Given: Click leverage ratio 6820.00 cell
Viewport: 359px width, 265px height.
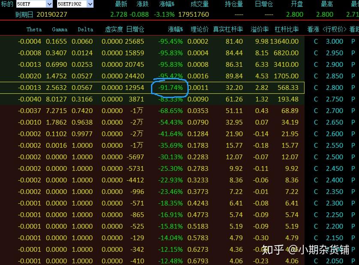Looking at the screenshot, I should [x=286, y=53].
